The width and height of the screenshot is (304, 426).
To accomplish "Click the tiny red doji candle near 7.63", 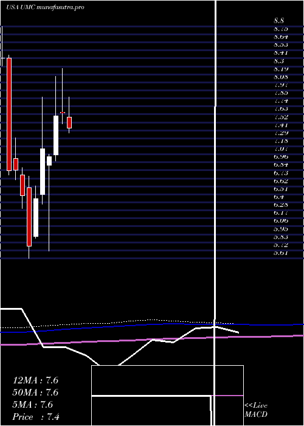I will 63,113.
